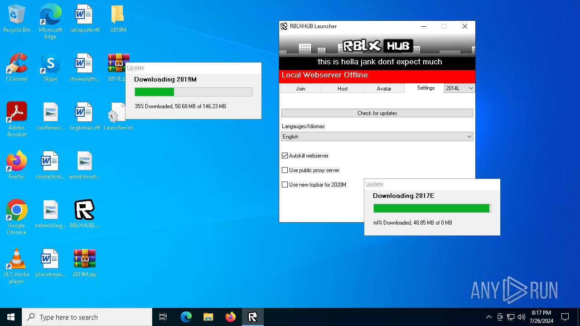The width and height of the screenshot is (580, 326).
Task: Open the 2014L version dropdown
Action: 459,88
